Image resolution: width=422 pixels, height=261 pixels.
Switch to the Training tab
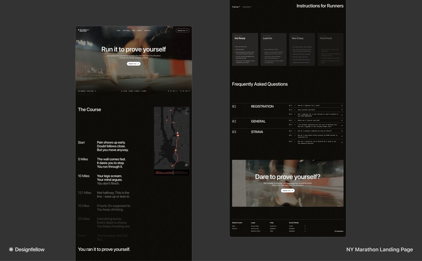236,7
